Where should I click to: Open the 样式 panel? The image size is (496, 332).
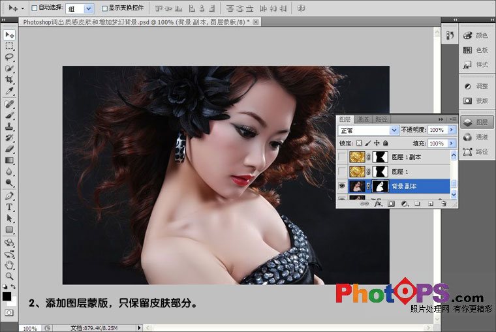coord(476,65)
